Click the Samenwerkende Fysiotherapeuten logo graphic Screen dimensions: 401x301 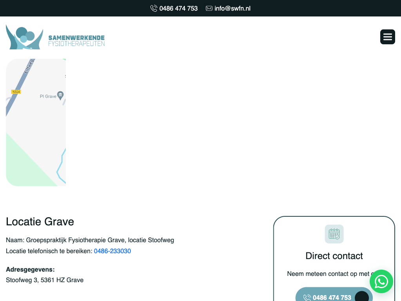pyautogui.click(x=24, y=37)
